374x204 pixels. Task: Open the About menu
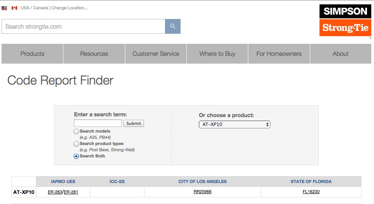click(x=341, y=54)
